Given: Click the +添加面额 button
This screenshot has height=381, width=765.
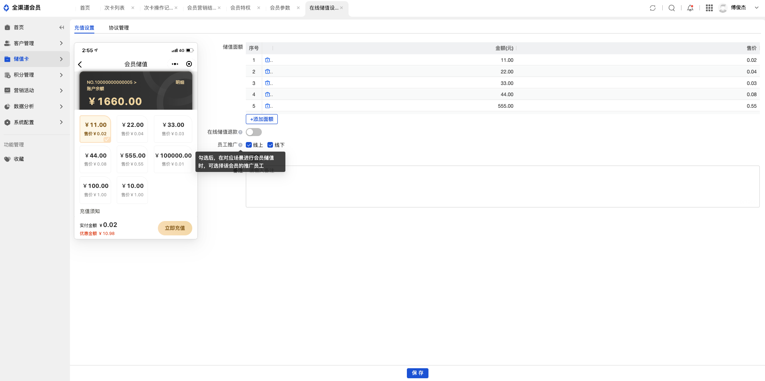Looking at the screenshot, I should point(262,119).
